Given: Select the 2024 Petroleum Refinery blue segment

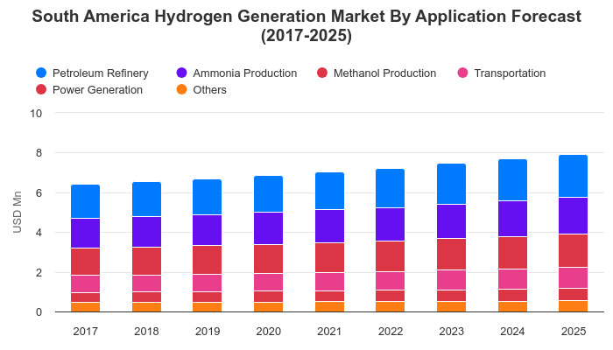Looking at the screenshot, I should tap(512, 180).
